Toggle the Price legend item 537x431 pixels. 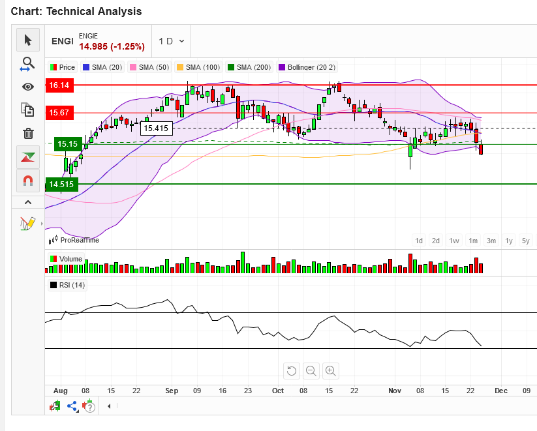tap(63, 67)
